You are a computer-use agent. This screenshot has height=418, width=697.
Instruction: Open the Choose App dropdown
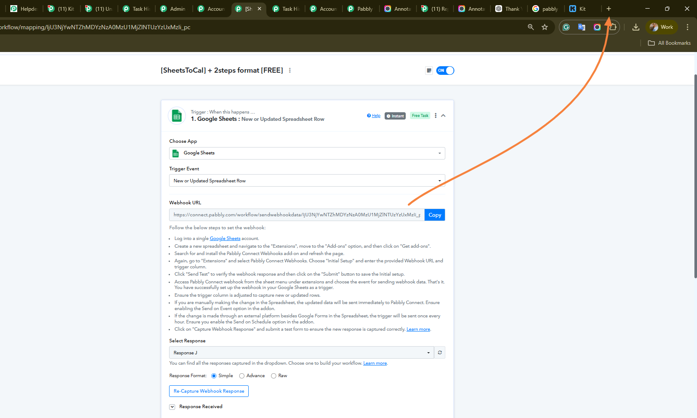(x=307, y=153)
